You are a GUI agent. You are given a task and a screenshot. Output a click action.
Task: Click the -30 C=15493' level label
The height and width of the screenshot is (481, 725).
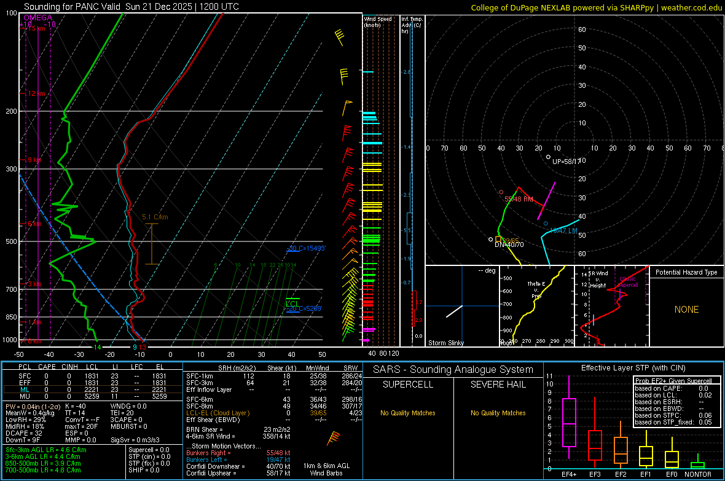click(306, 248)
